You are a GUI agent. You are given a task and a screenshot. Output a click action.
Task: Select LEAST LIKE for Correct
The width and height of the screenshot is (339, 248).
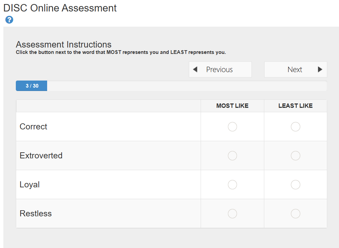coord(295,127)
